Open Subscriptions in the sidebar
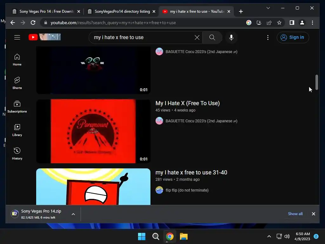 pos(17,107)
